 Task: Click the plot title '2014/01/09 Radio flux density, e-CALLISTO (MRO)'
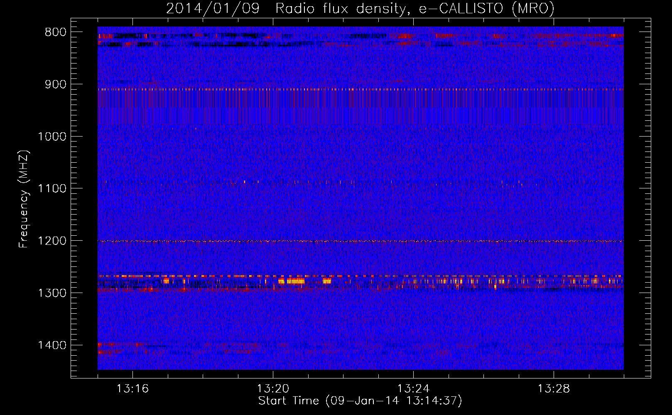click(x=360, y=8)
